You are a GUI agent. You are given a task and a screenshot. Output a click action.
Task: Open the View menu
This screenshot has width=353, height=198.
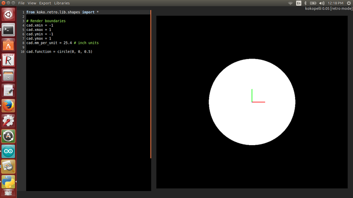coord(32,3)
